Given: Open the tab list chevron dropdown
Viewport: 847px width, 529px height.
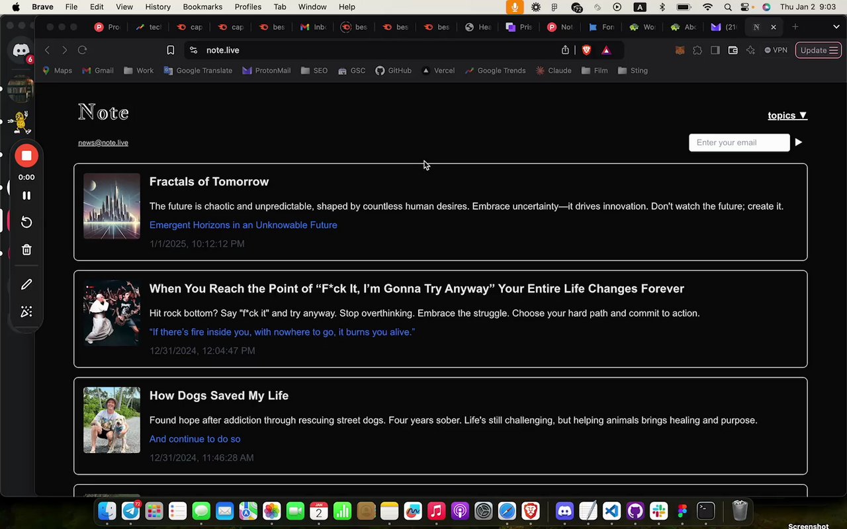Looking at the screenshot, I should coord(836,27).
